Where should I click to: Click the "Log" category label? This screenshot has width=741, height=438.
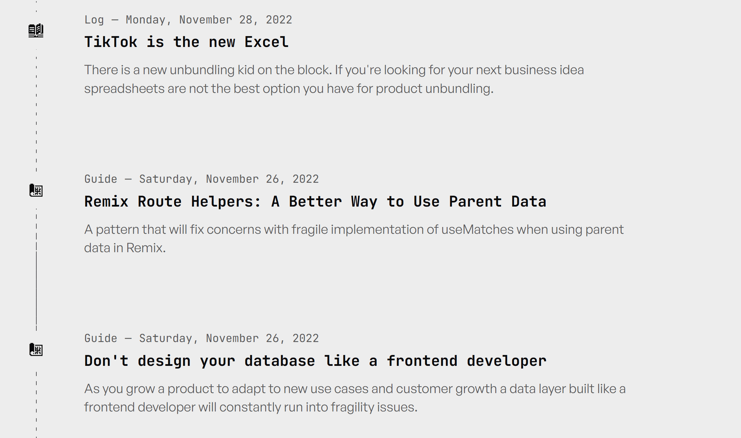(94, 20)
